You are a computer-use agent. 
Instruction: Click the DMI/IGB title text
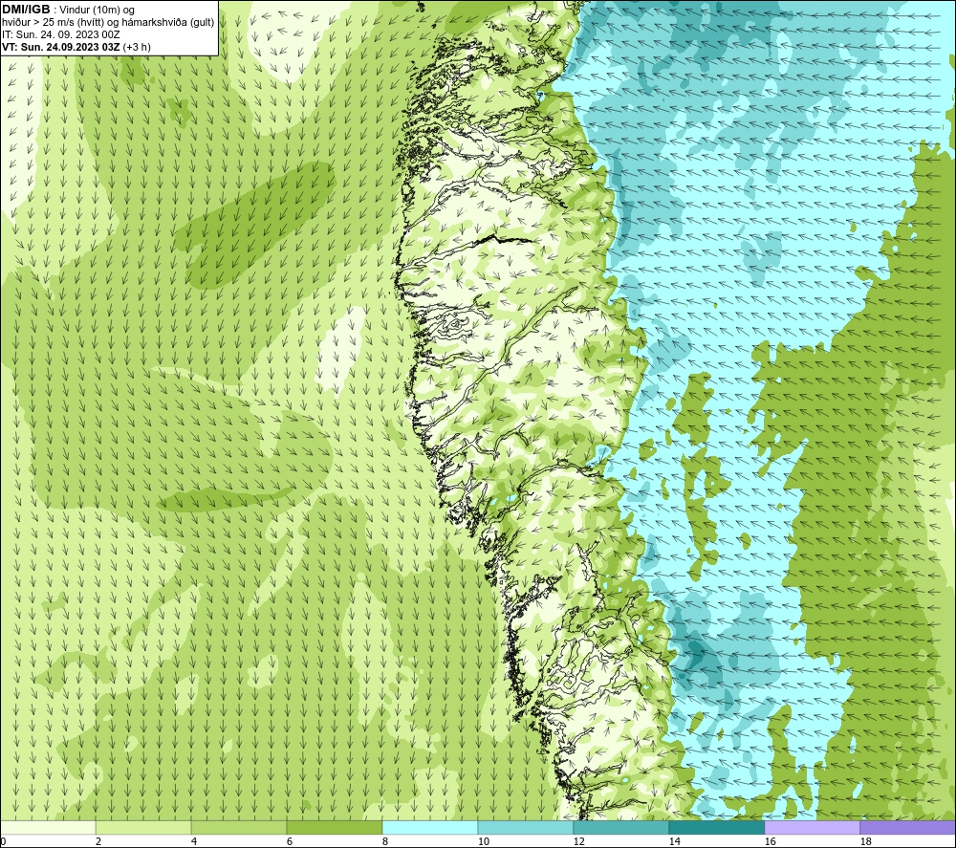tap(26, 10)
